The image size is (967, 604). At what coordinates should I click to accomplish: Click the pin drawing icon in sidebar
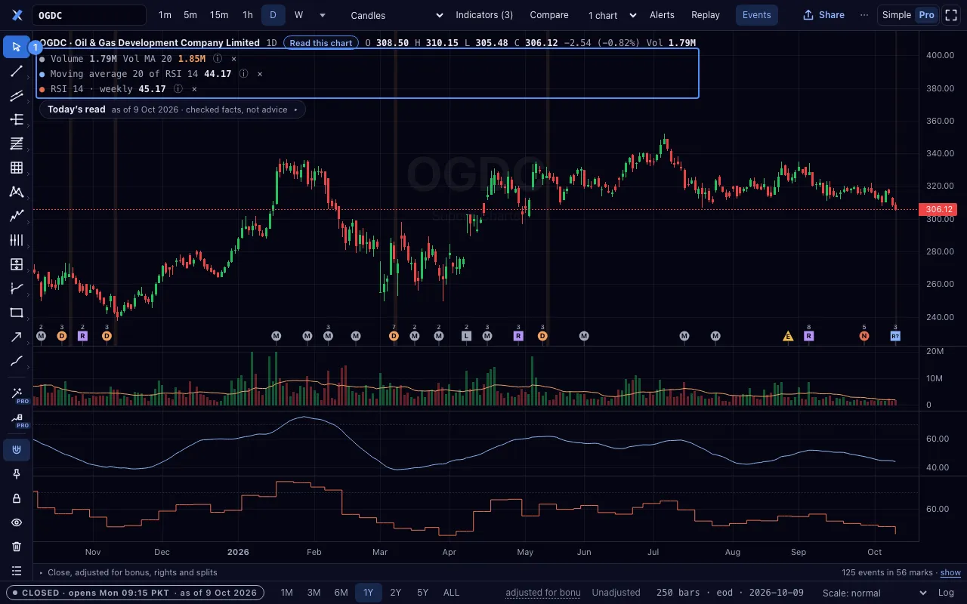(x=17, y=474)
